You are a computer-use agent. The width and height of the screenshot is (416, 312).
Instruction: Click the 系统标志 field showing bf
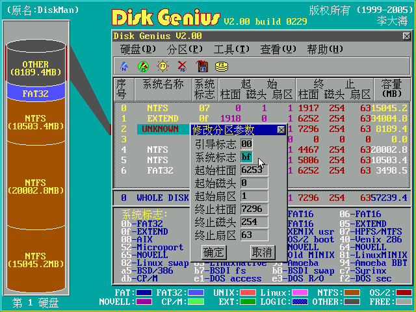(x=246, y=157)
